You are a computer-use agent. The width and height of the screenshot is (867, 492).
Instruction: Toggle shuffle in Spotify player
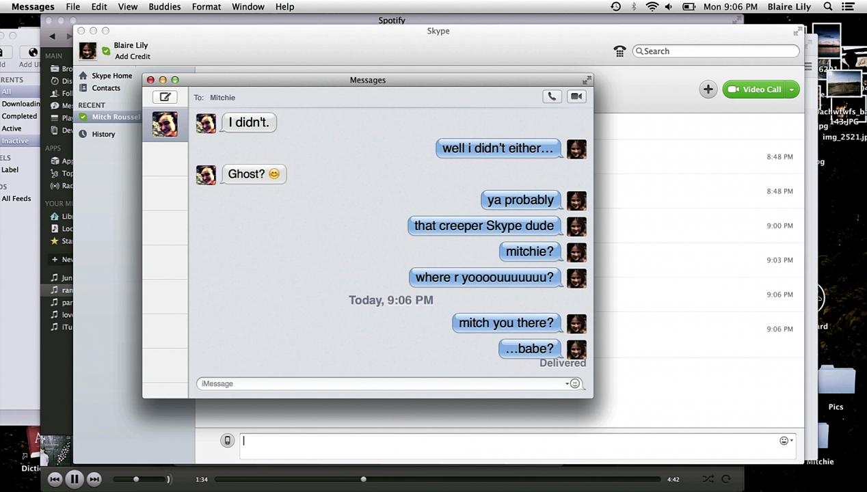click(x=708, y=480)
